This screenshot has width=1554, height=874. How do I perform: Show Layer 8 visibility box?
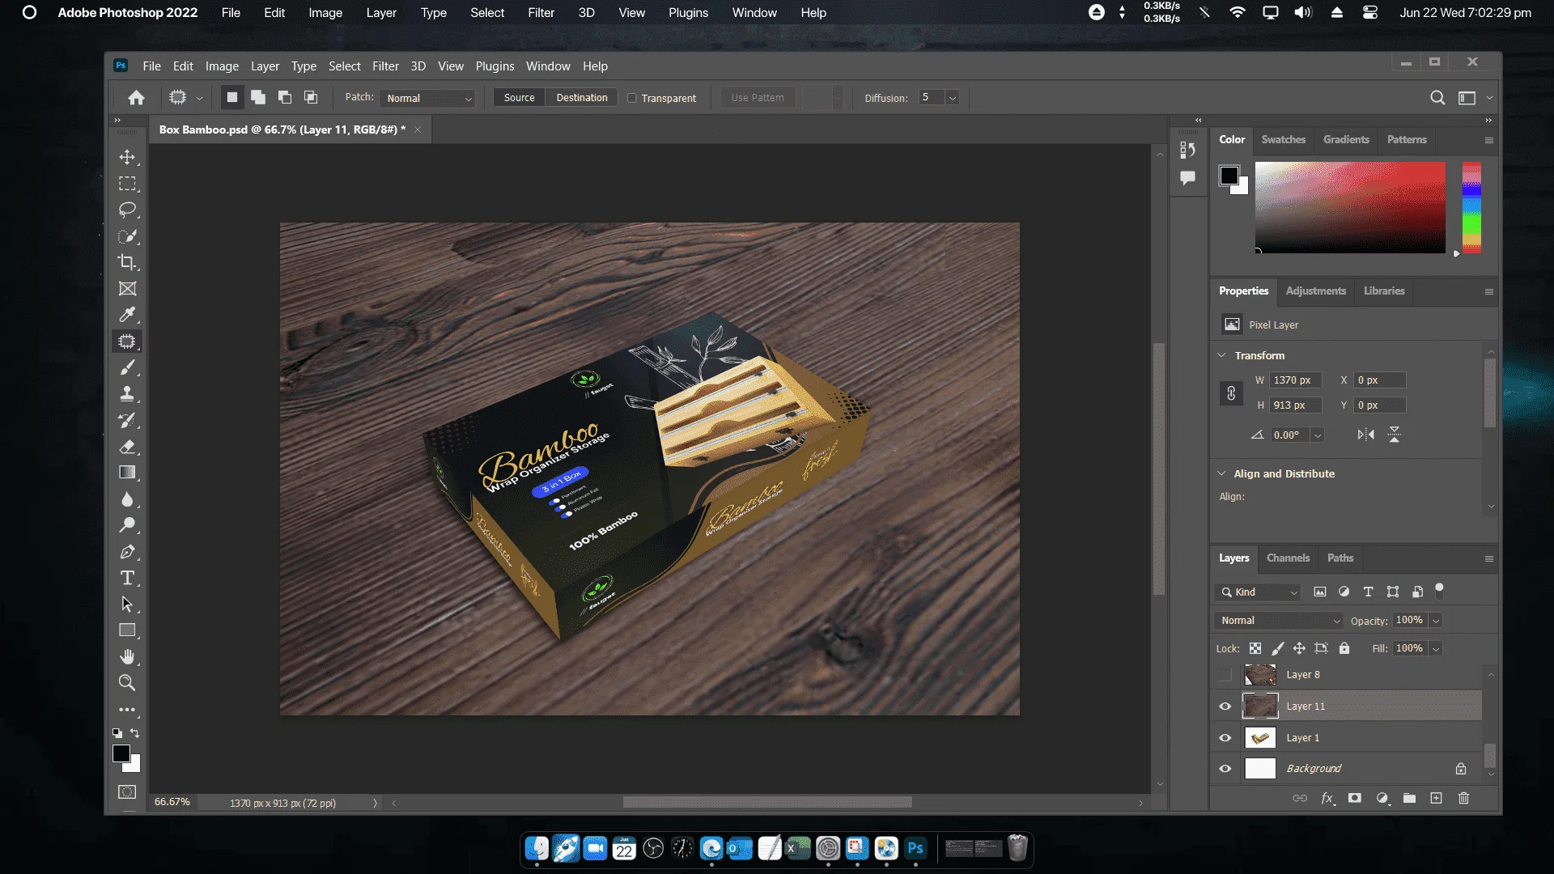1225,675
